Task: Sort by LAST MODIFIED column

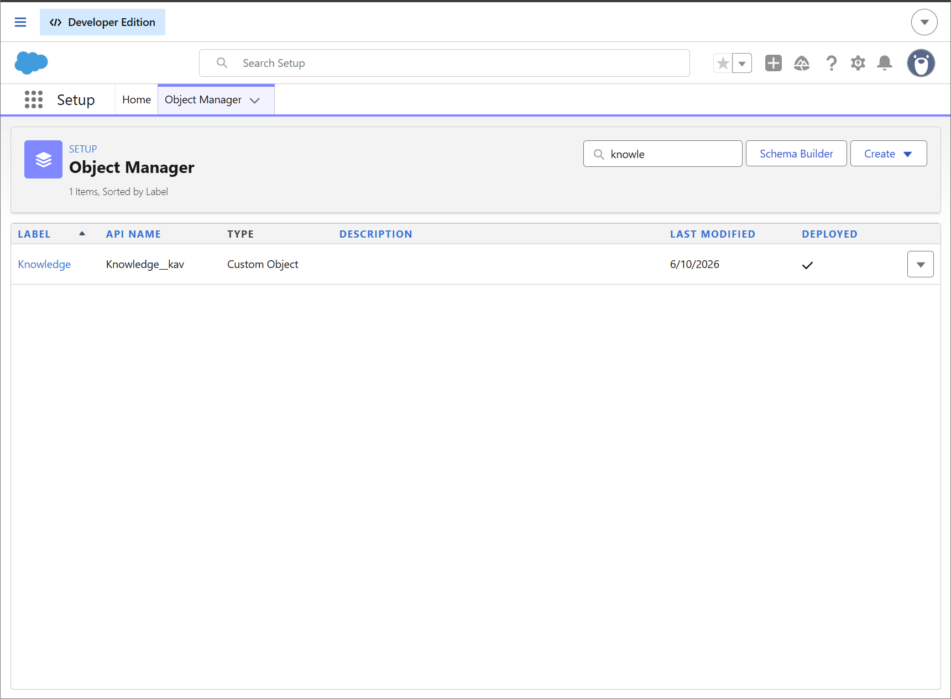Action: click(x=713, y=234)
